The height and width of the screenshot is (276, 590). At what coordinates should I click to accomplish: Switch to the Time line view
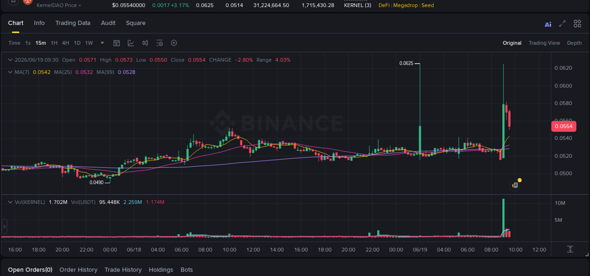pos(14,43)
